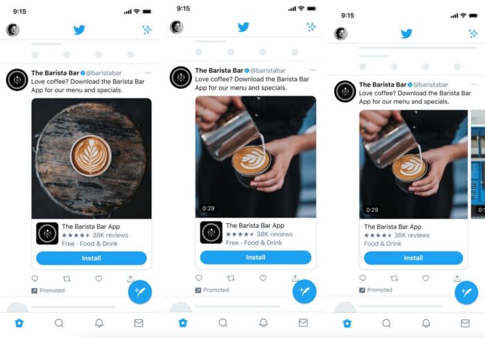Tap the compose tweet button on the right phone
485x338 pixels.
[x=466, y=292]
